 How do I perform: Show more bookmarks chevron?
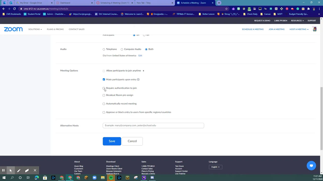pos(319,14)
